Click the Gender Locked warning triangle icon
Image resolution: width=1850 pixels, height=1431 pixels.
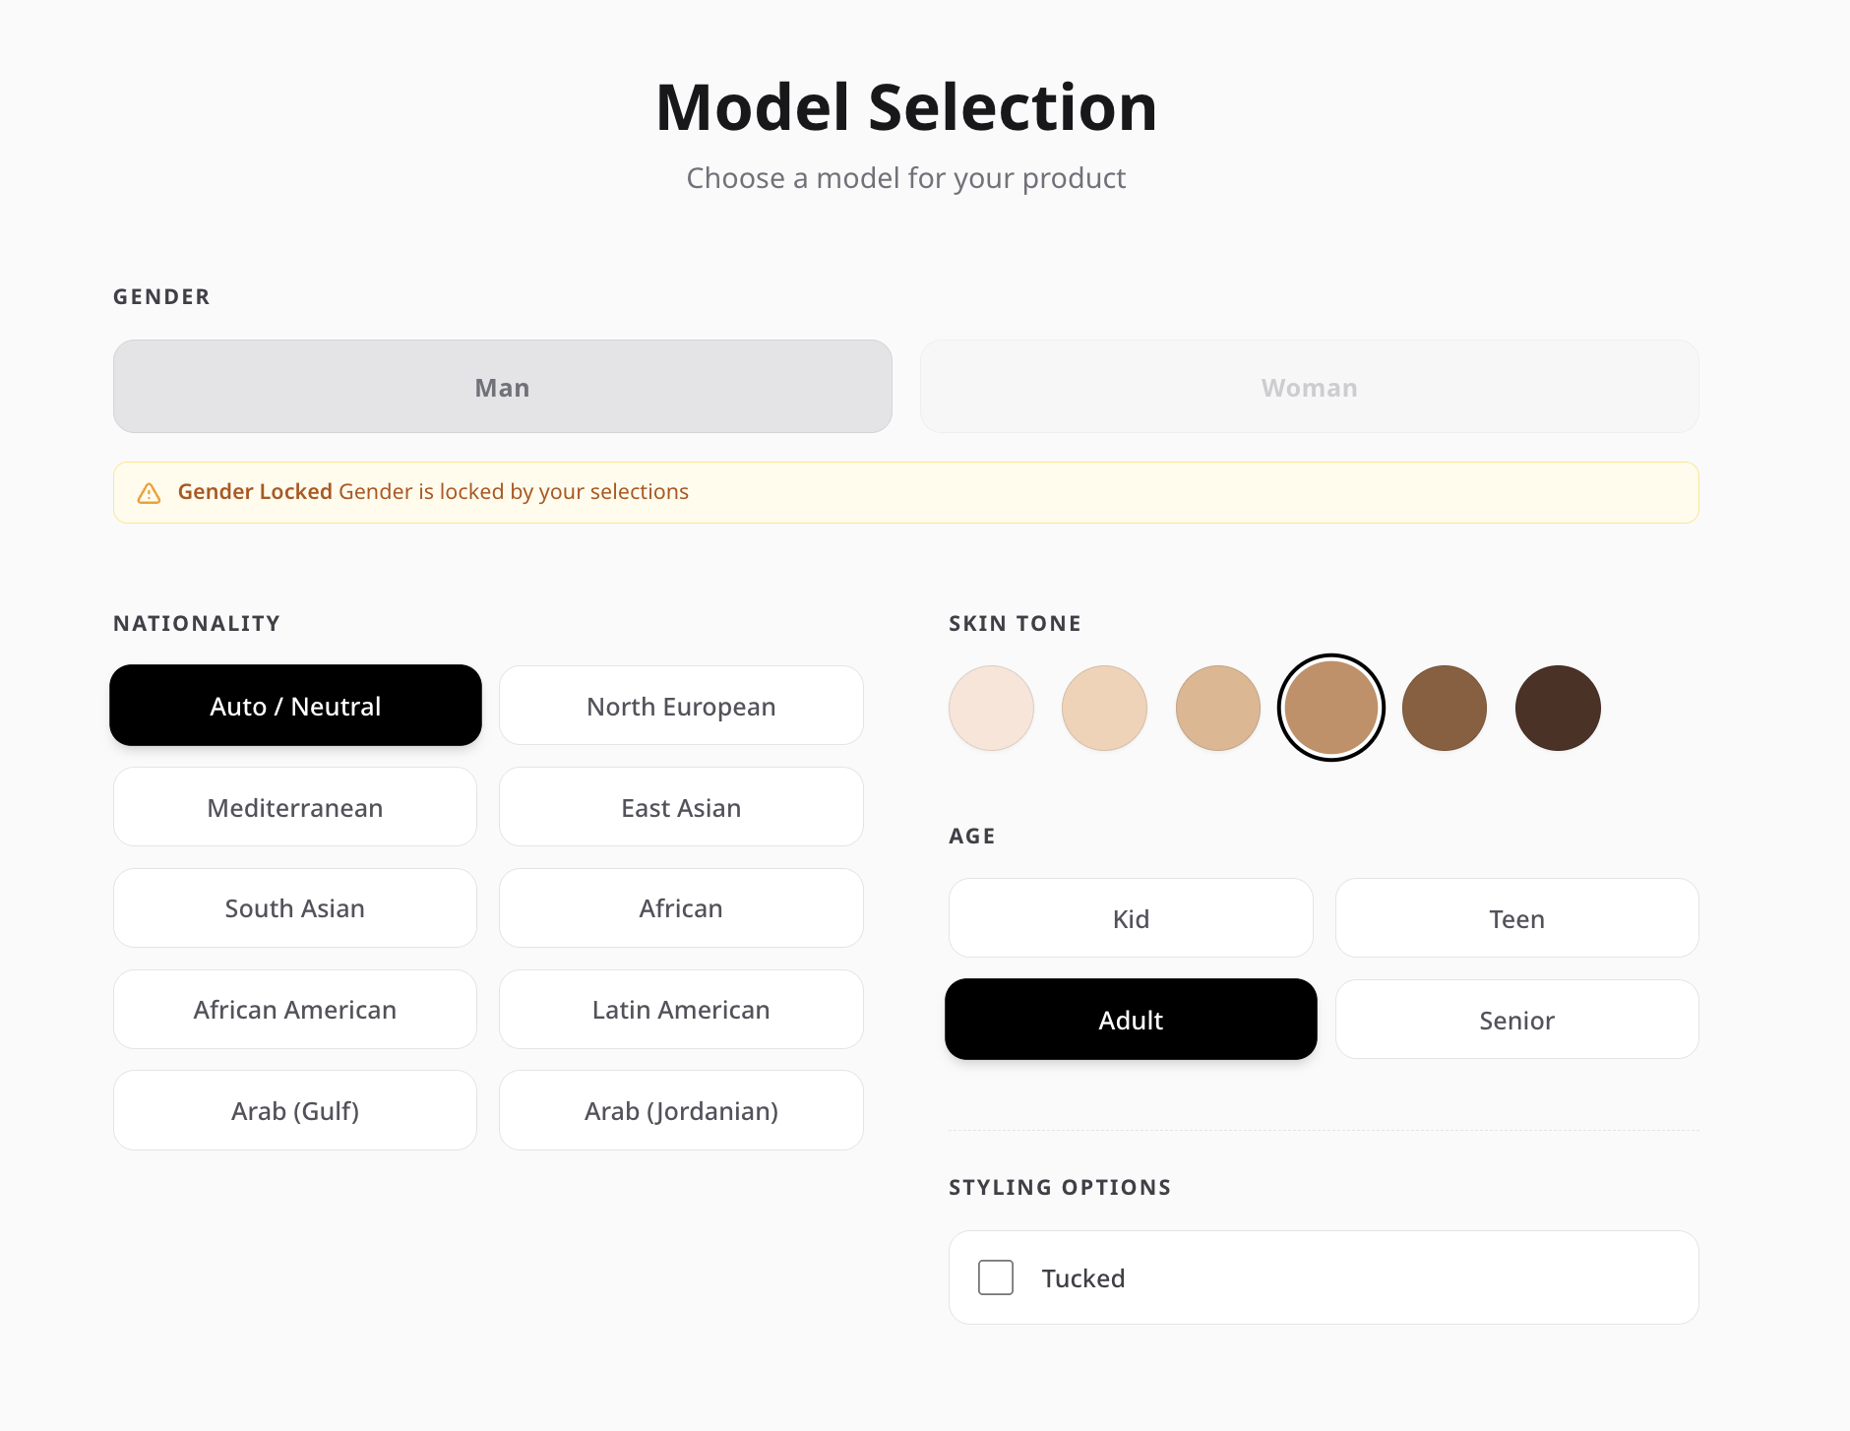pyautogui.click(x=149, y=493)
